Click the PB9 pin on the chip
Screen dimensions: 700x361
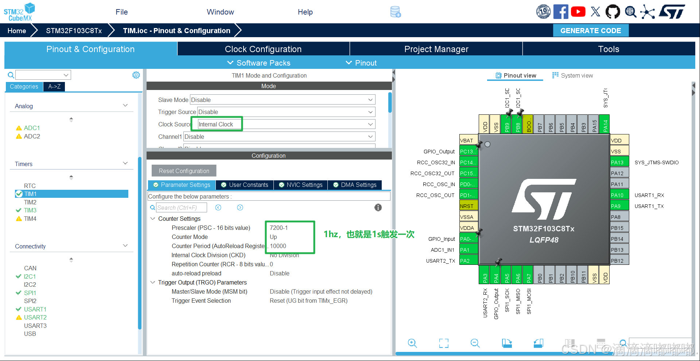[507, 124]
